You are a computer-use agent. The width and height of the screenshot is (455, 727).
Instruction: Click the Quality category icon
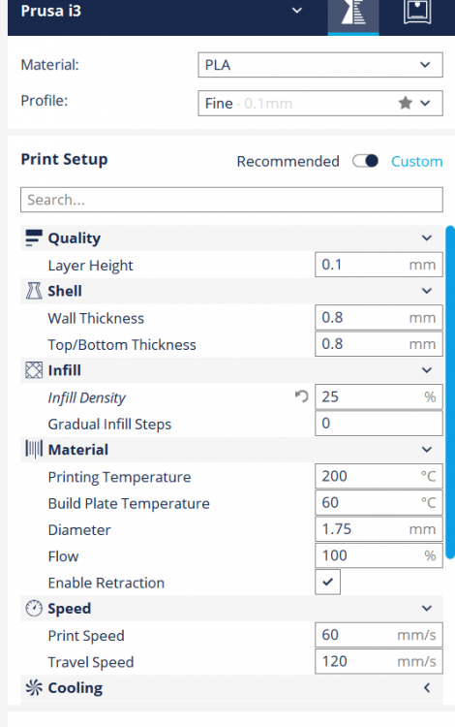(x=34, y=237)
